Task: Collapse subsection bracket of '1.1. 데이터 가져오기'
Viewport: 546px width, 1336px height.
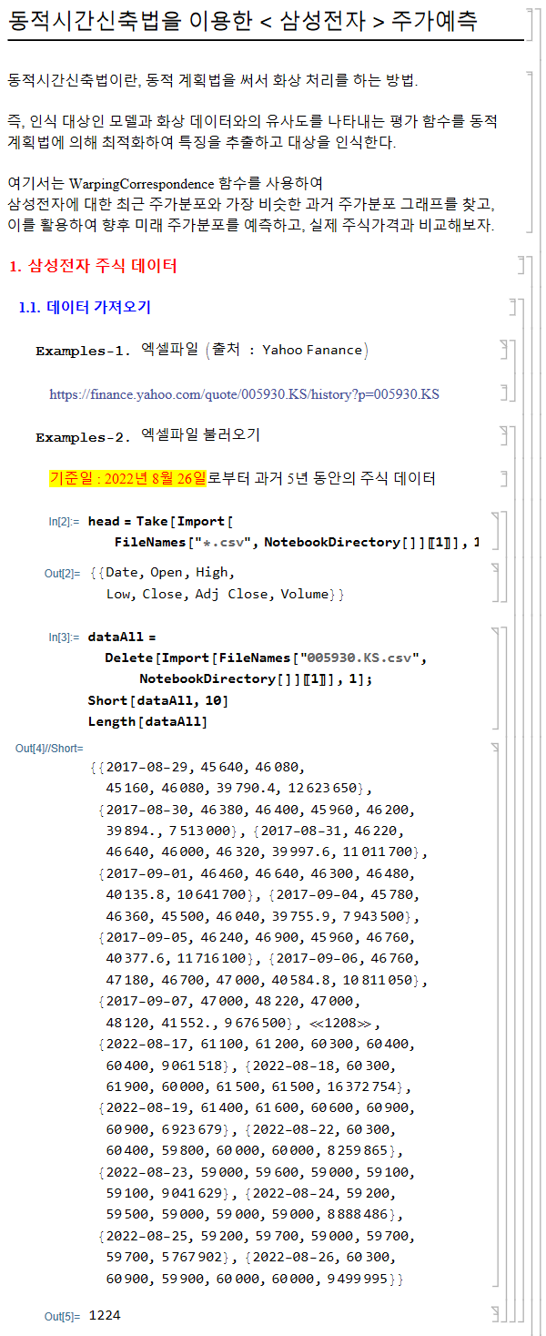Action: coord(523,809)
